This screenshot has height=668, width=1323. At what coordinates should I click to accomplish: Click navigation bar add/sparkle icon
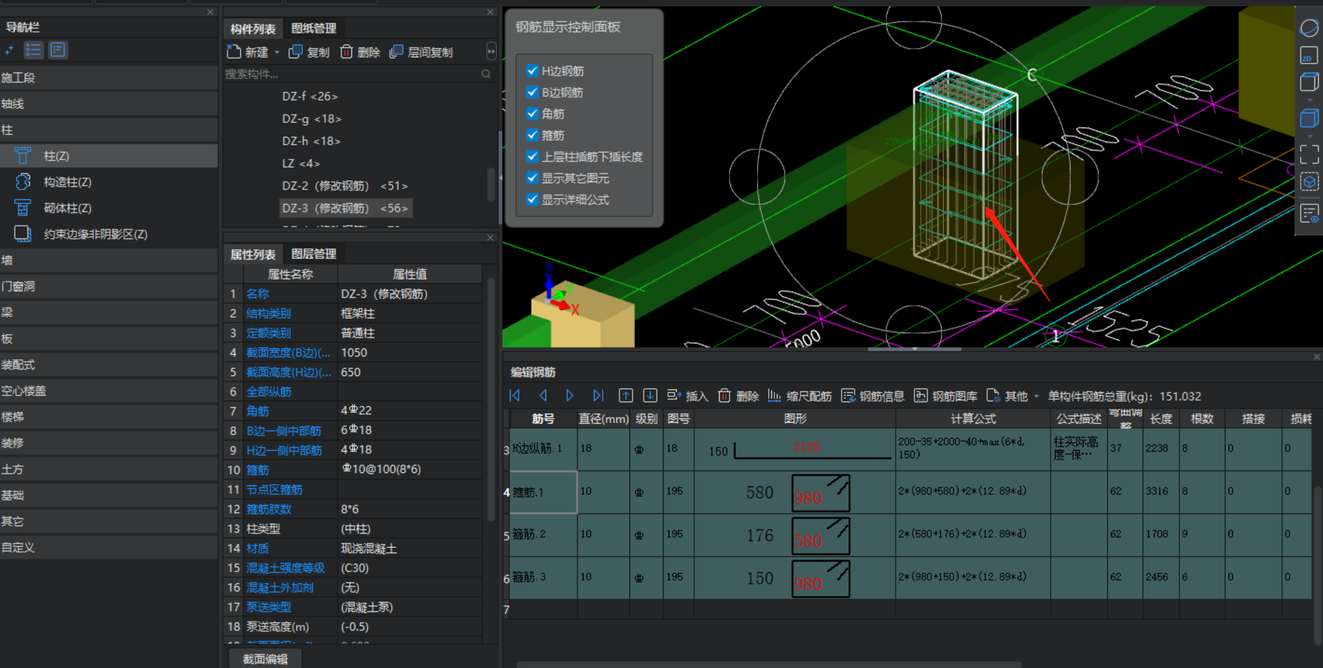[x=9, y=50]
